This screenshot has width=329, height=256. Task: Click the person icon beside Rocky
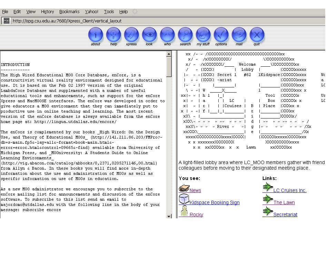click(184, 211)
